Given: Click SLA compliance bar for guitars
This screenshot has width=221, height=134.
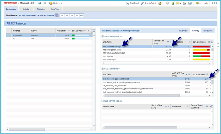Looking at the screenshot, I should coord(201,56).
